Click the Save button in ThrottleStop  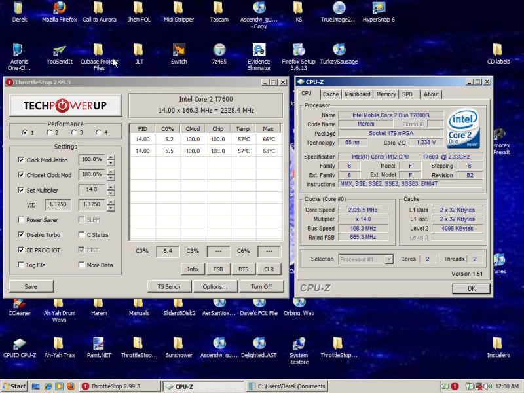click(31, 286)
